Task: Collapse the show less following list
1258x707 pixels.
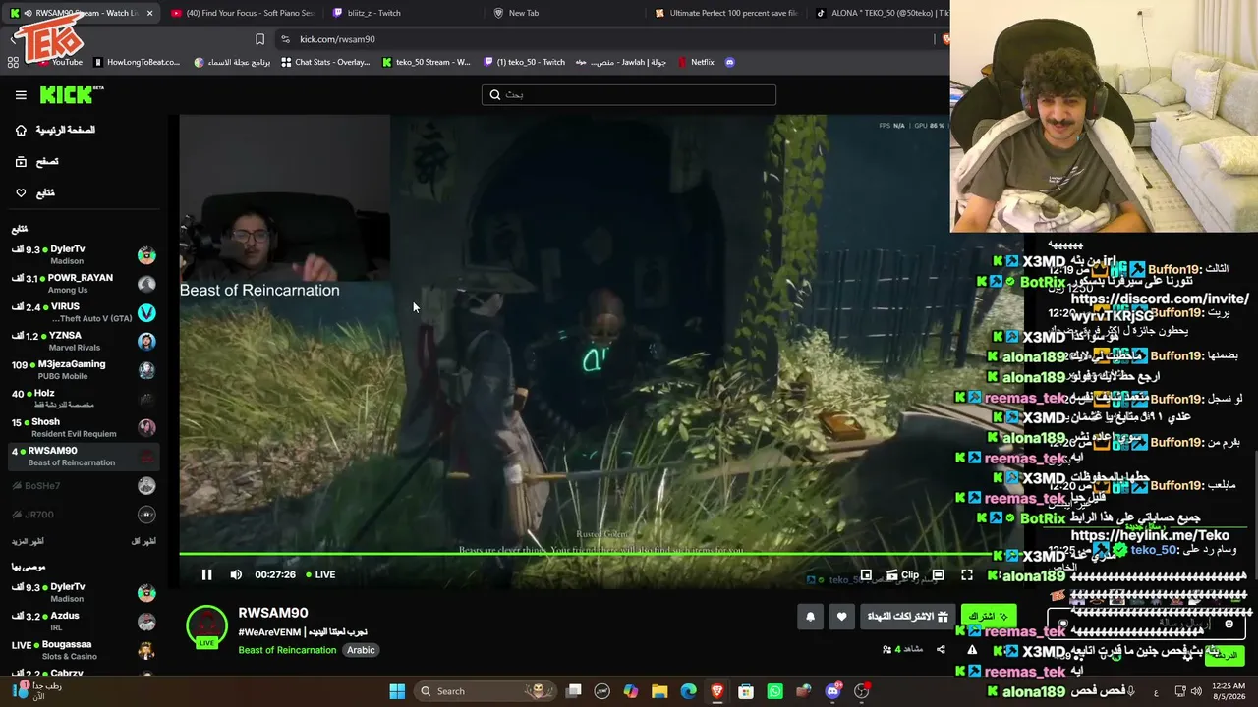Action: (143, 541)
